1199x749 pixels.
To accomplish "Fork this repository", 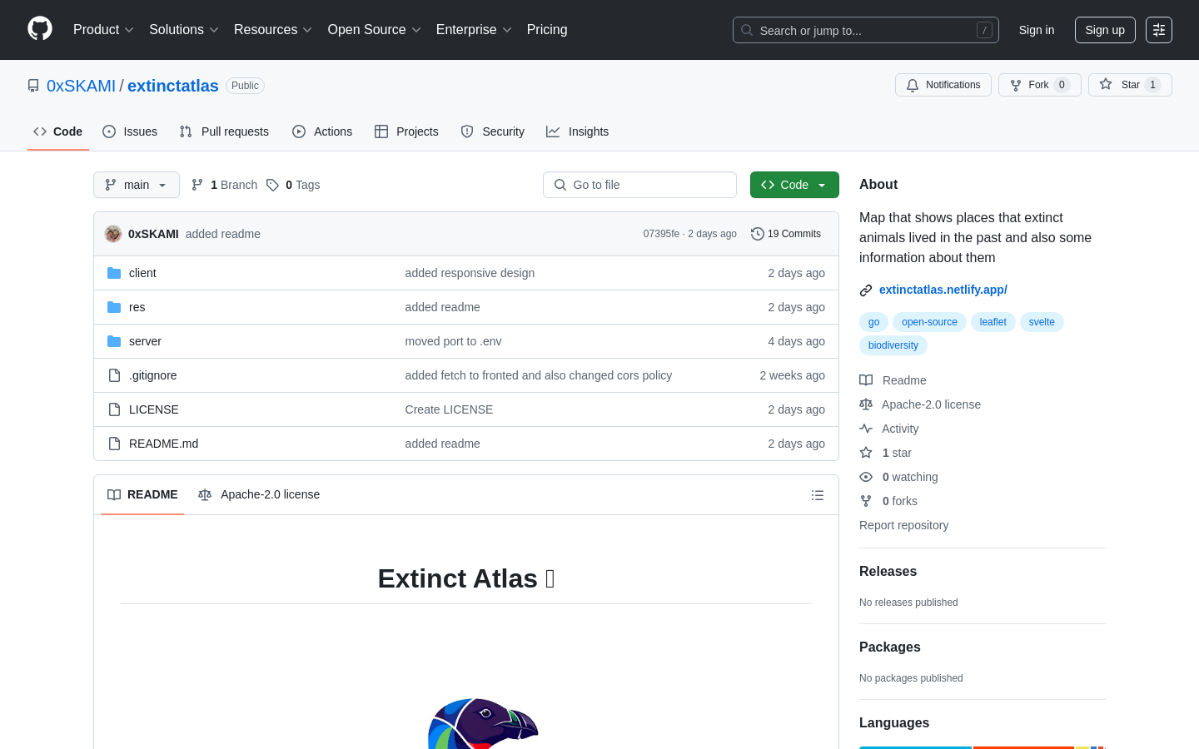I will [1039, 85].
